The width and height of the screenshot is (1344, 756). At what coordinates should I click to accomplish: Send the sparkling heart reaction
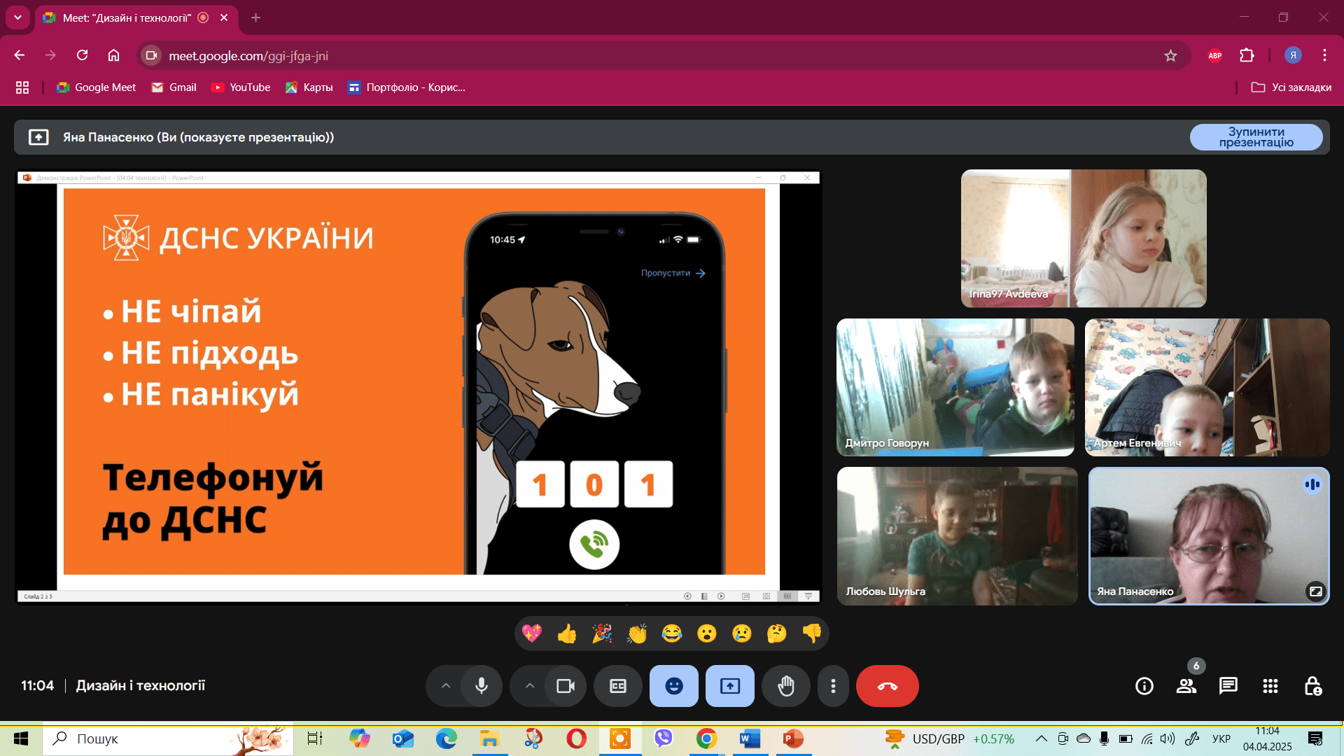tap(532, 633)
